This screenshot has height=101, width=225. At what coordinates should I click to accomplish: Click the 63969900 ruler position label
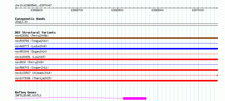157,10
